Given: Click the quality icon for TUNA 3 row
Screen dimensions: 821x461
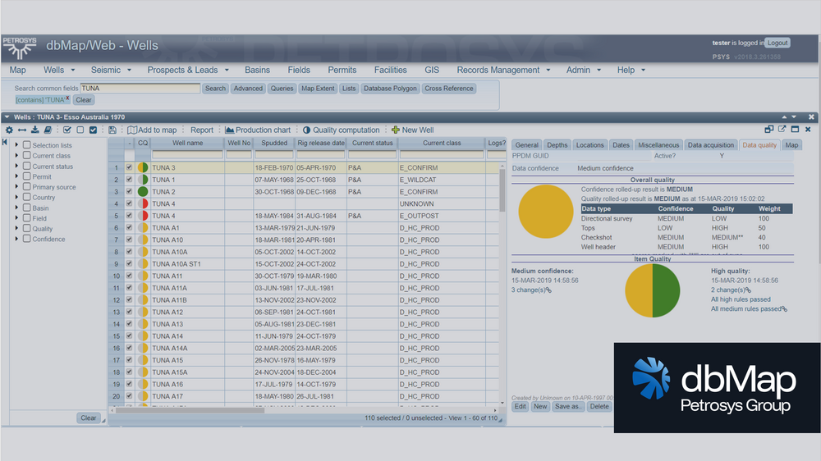Looking at the screenshot, I should click(142, 168).
